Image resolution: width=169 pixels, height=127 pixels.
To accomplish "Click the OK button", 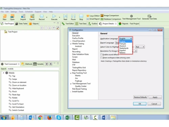I will 140,104.
